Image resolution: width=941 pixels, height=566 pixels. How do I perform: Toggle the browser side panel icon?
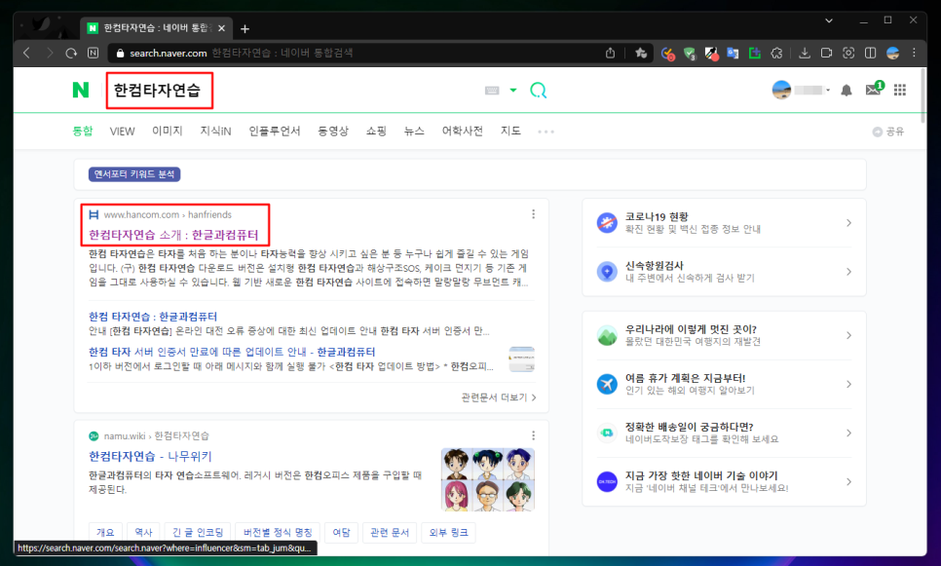870,53
